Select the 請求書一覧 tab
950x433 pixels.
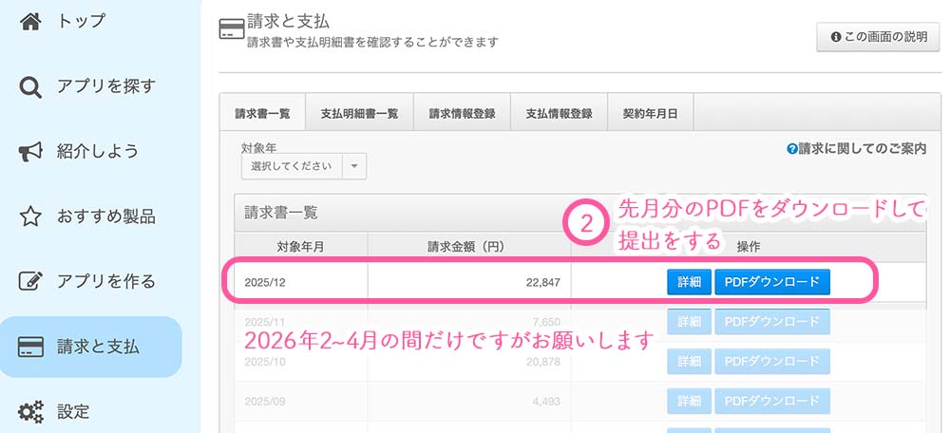(261, 113)
